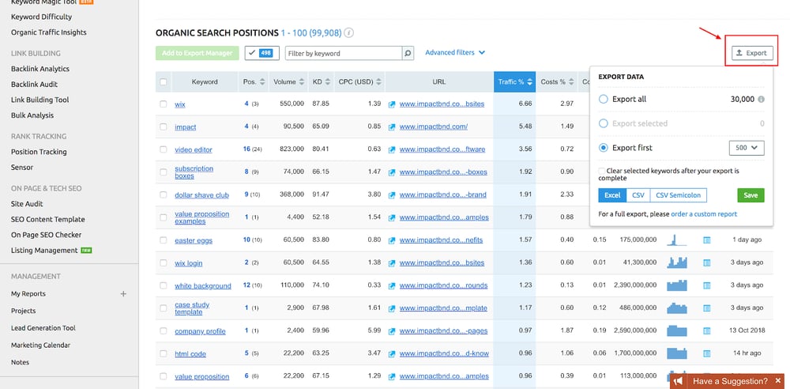The image size is (790, 389).
Task: Click Add to Export Manager button
Action: [x=197, y=53]
